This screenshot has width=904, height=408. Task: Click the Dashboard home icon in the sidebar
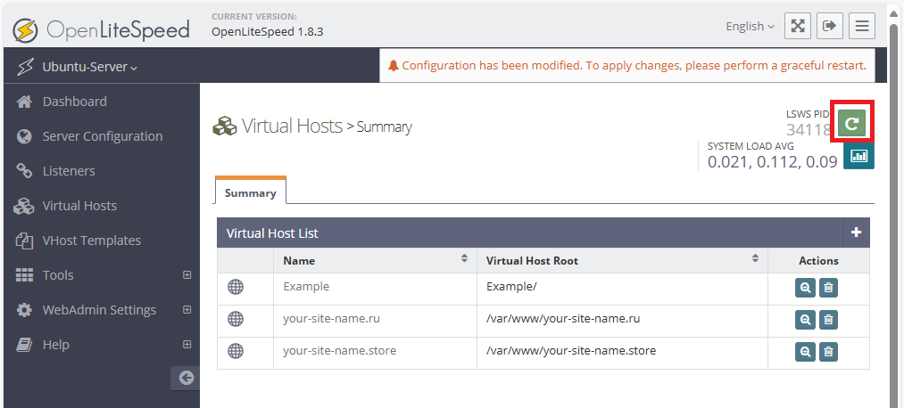24,102
